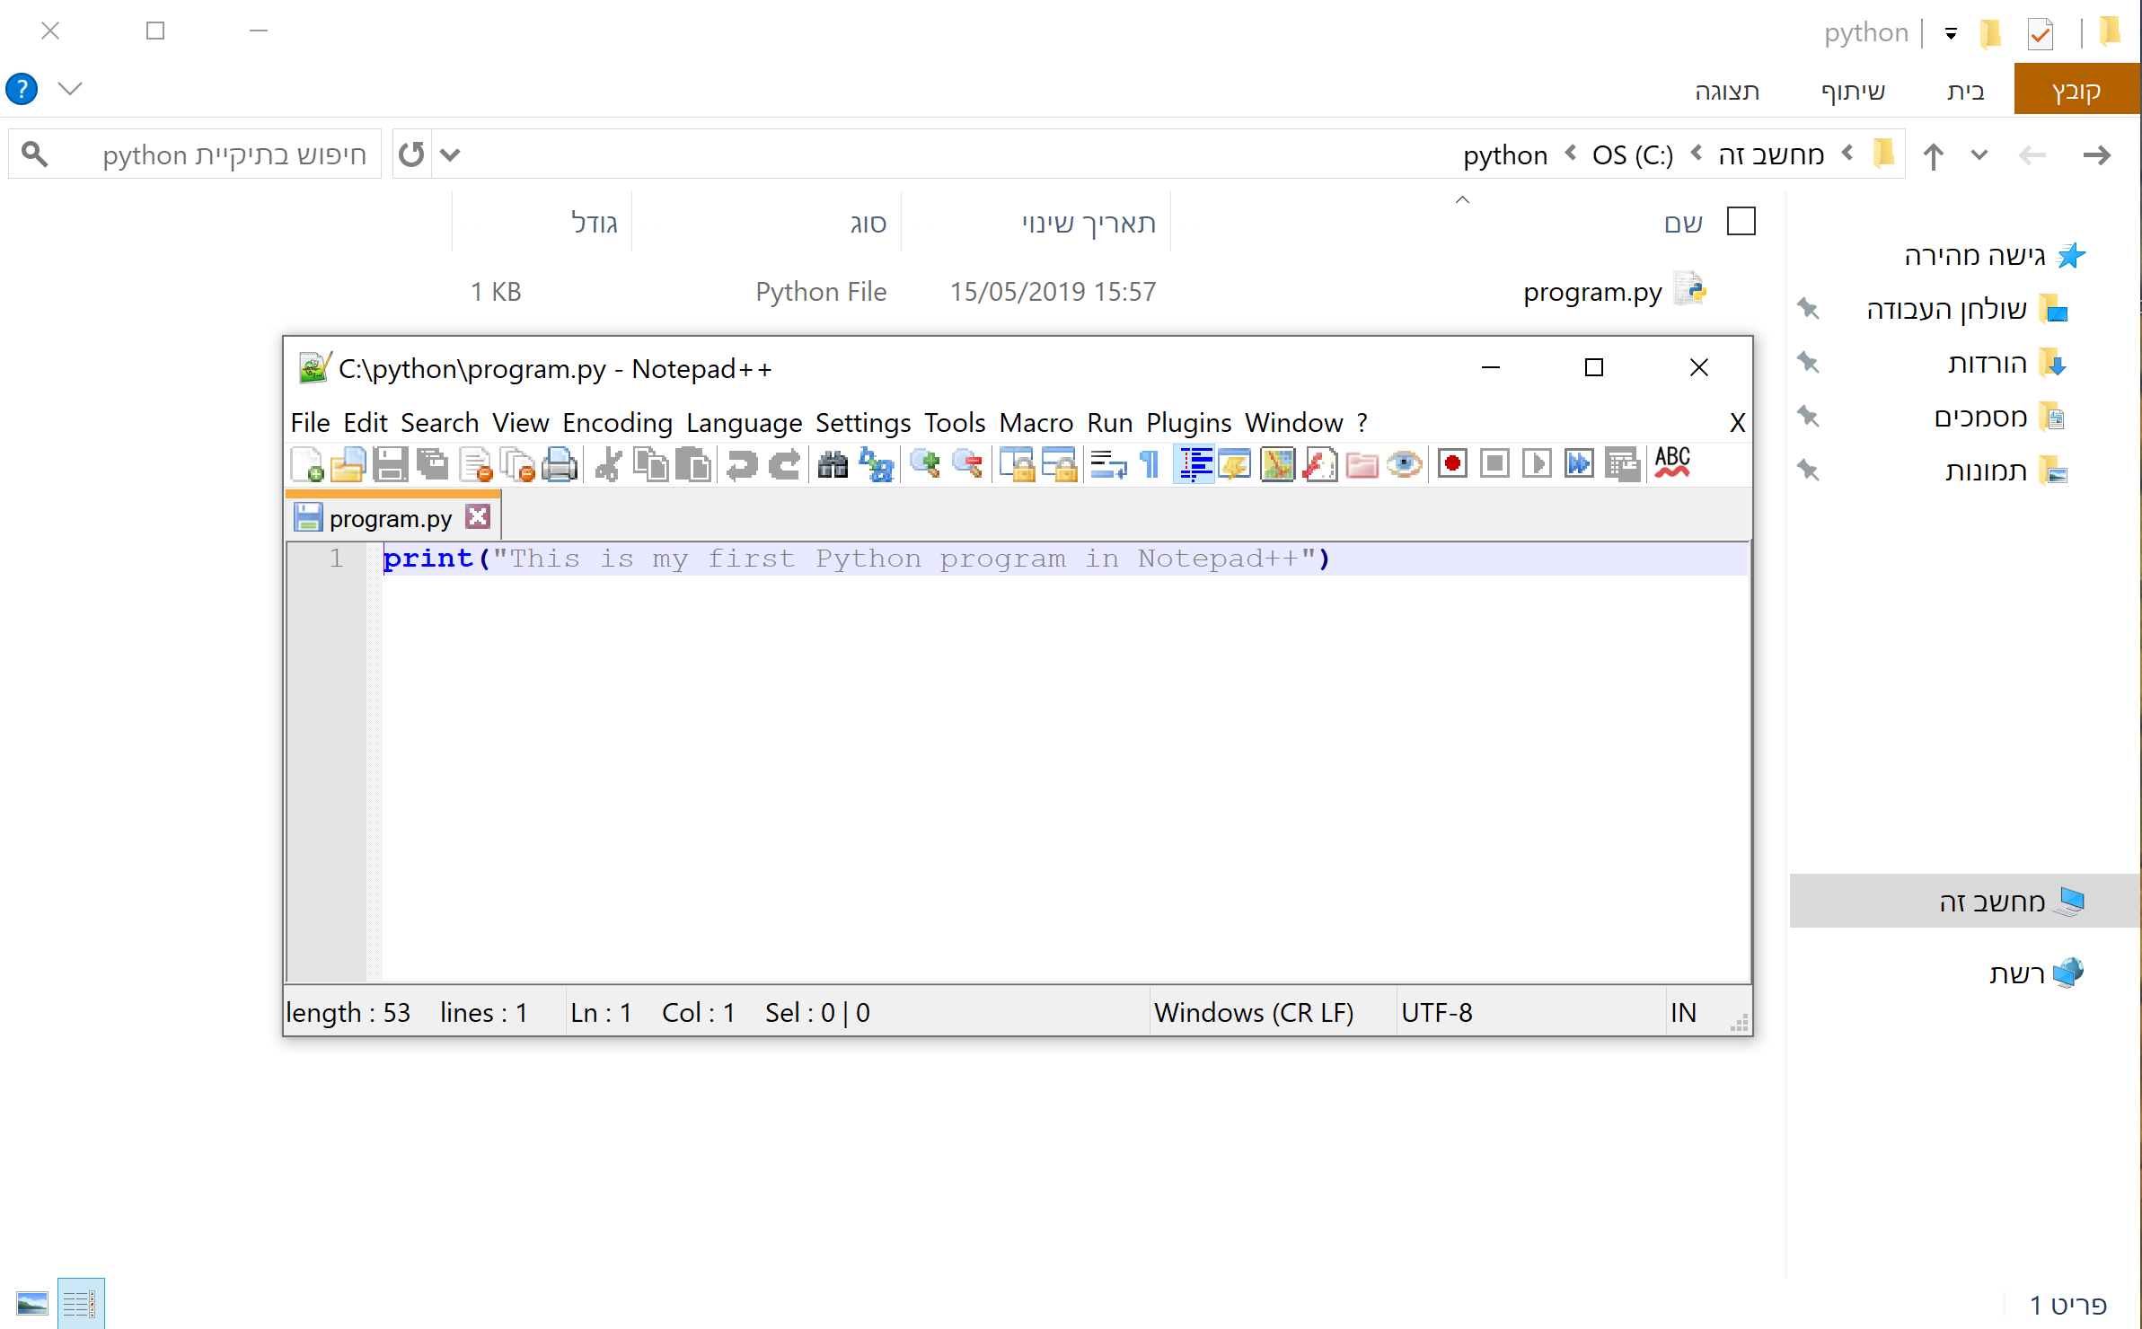Click the Cut scissors icon
Image resolution: width=2142 pixels, height=1329 pixels.
608,464
